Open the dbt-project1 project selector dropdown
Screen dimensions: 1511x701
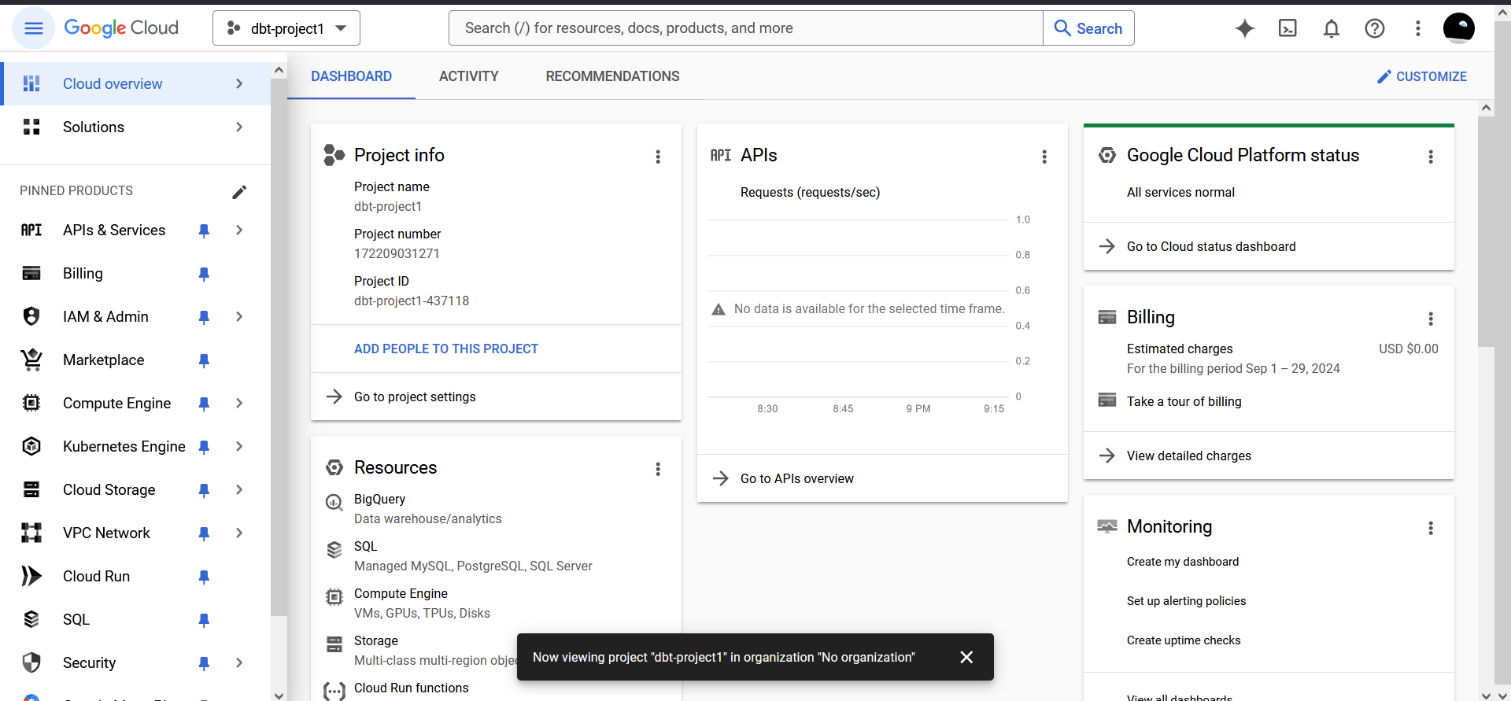(286, 28)
